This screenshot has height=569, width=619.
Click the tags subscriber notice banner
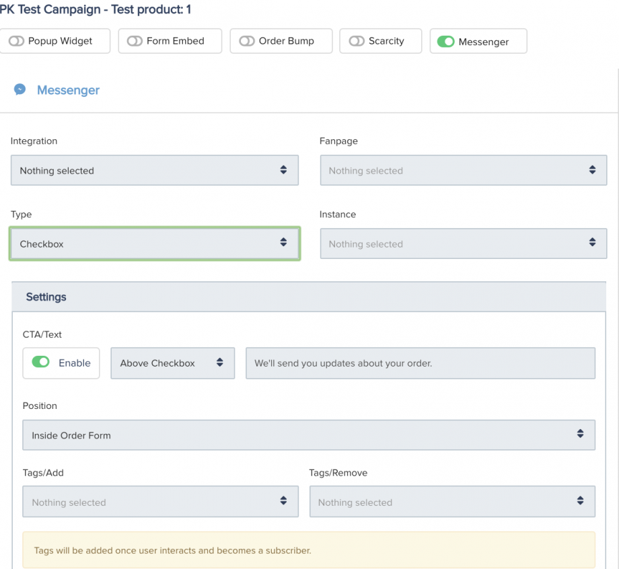309,550
